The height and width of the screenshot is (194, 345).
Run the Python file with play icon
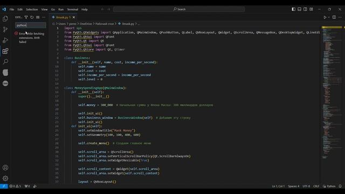click(325, 17)
